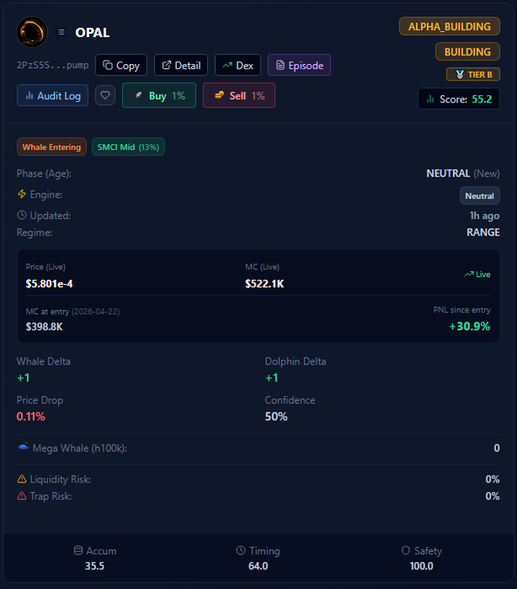Click the Timing score 64.0
Screen dimensions: 517x589
click(258, 566)
